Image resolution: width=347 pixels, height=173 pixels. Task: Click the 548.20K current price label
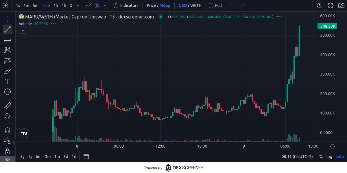coord(327,26)
